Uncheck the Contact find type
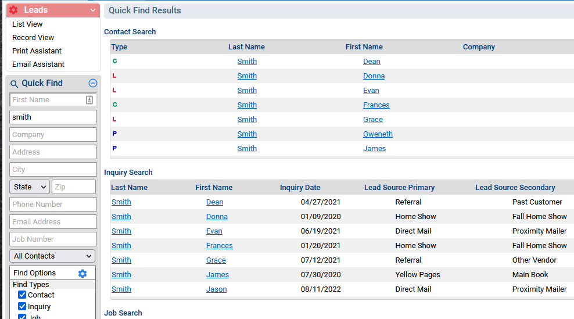This screenshot has width=574, height=319. 22,295
